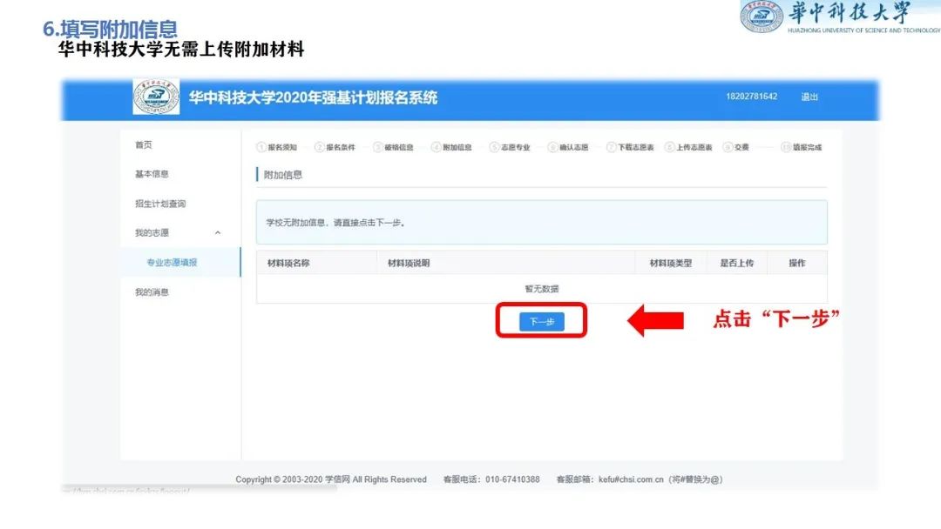Select the 我的志愿 sidebar menu
This screenshot has width=941, height=529.
click(x=152, y=233)
